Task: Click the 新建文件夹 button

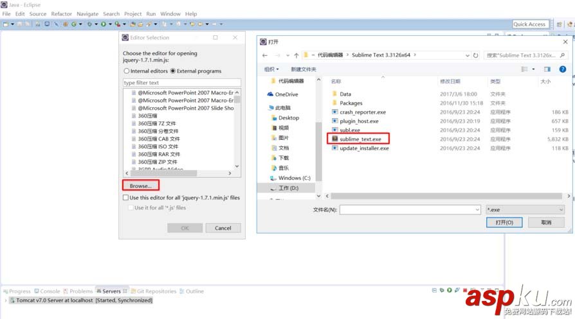Action: click(304, 69)
